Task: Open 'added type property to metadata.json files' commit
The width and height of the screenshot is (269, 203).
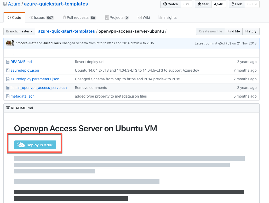Action: [111, 96]
